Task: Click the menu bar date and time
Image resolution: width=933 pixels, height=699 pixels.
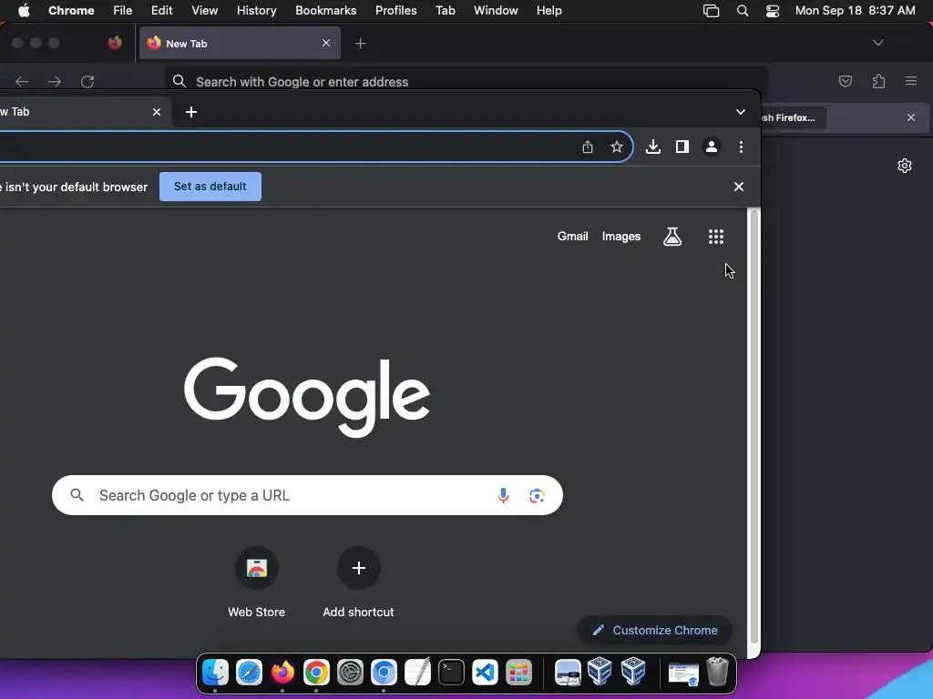Action: [x=855, y=11]
